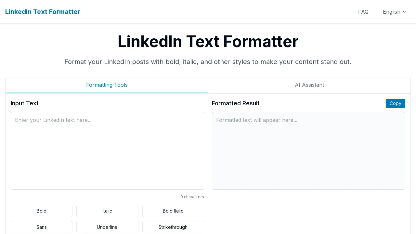
Task: Select the Formatting Tools tab
Action: coord(107,85)
